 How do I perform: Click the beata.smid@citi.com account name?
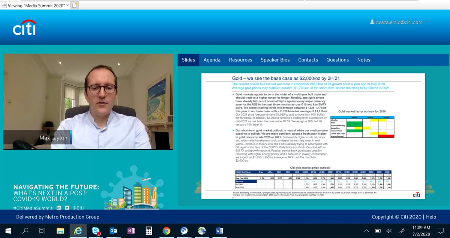[399, 22]
